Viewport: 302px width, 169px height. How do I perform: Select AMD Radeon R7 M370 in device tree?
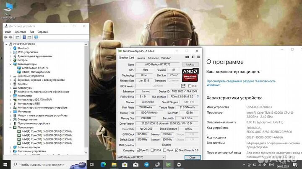35,68
